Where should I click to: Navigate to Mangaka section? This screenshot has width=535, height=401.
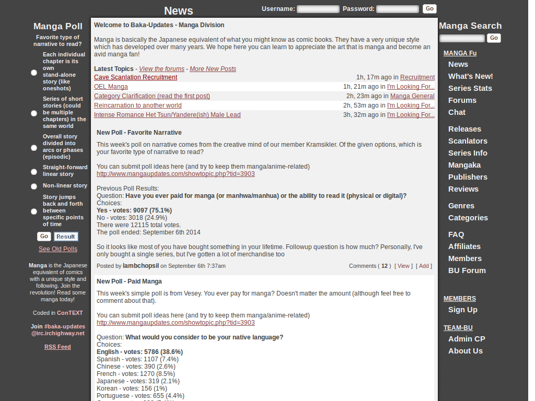464,165
